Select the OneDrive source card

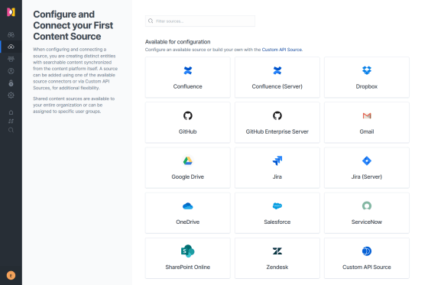click(x=188, y=213)
